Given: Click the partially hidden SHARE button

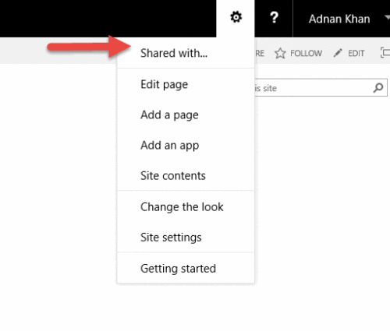Looking at the screenshot, I should pos(260,53).
